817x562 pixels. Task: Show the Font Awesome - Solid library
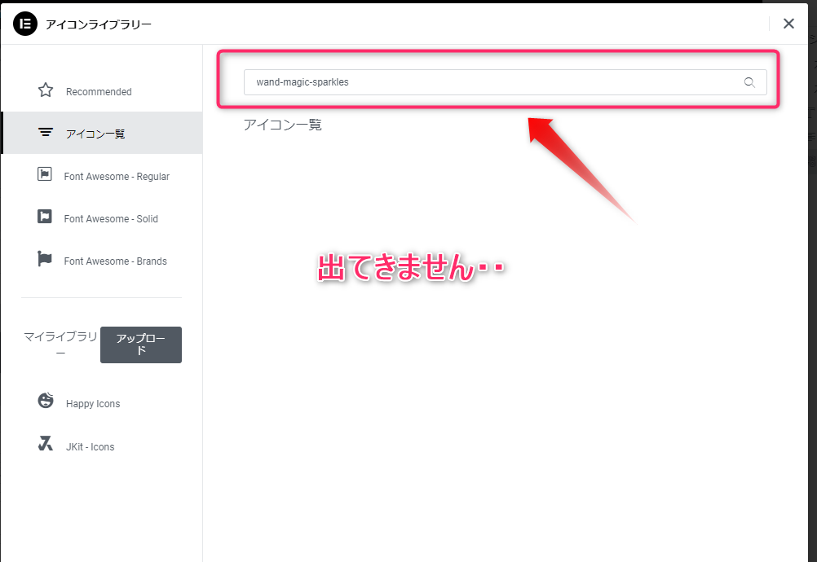pos(111,219)
